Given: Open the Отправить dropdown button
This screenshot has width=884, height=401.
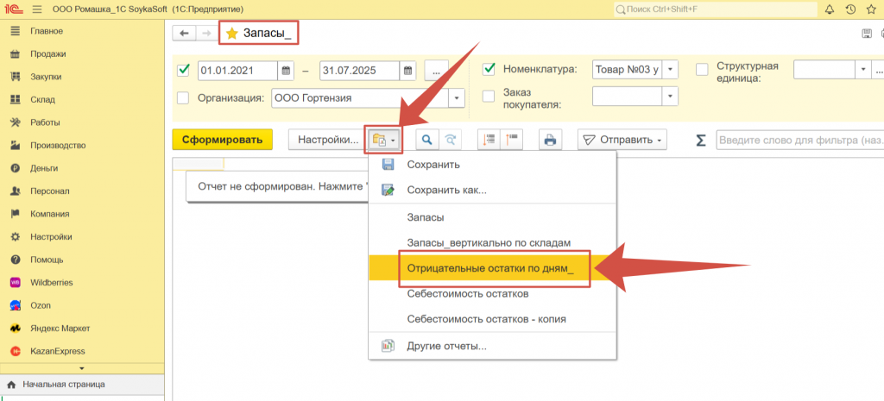Looking at the screenshot, I should click(622, 140).
